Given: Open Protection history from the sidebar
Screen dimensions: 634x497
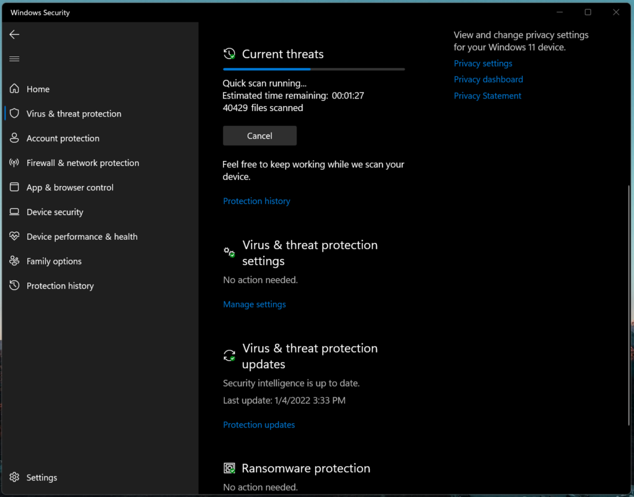Looking at the screenshot, I should (x=102, y=286).
